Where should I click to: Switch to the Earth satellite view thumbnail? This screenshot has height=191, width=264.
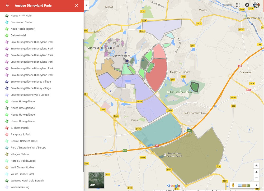coord(96,180)
